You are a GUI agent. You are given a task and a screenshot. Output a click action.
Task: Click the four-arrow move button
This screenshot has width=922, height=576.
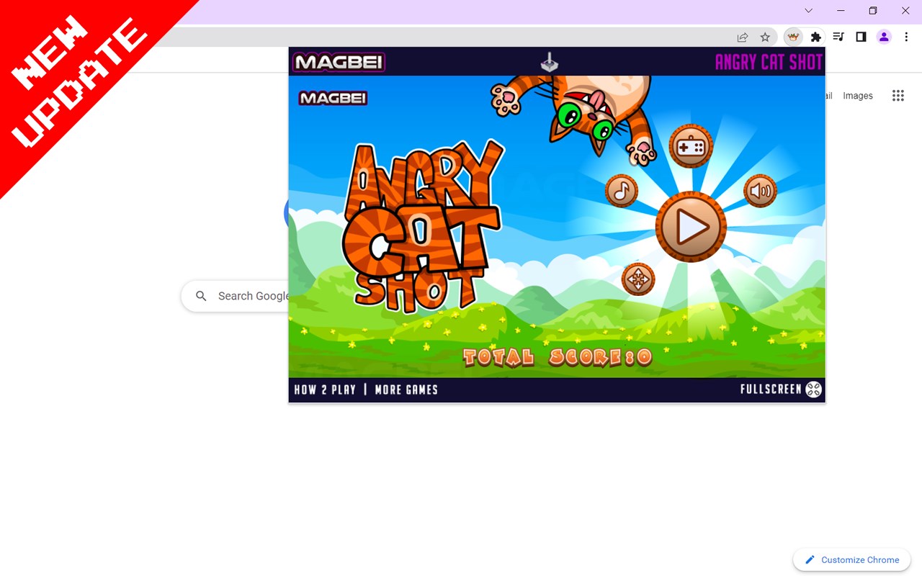point(638,279)
